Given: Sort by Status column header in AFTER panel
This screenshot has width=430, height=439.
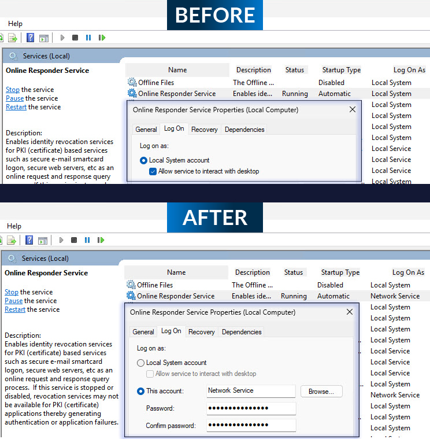Looking at the screenshot, I should [293, 272].
